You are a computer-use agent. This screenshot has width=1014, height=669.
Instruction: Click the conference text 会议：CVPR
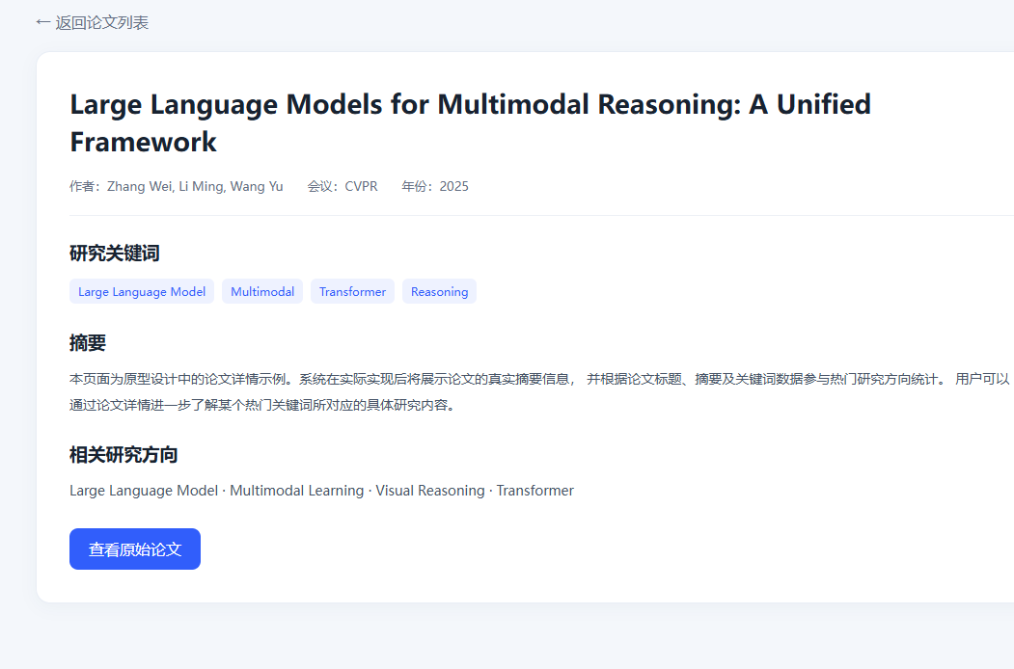343,186
